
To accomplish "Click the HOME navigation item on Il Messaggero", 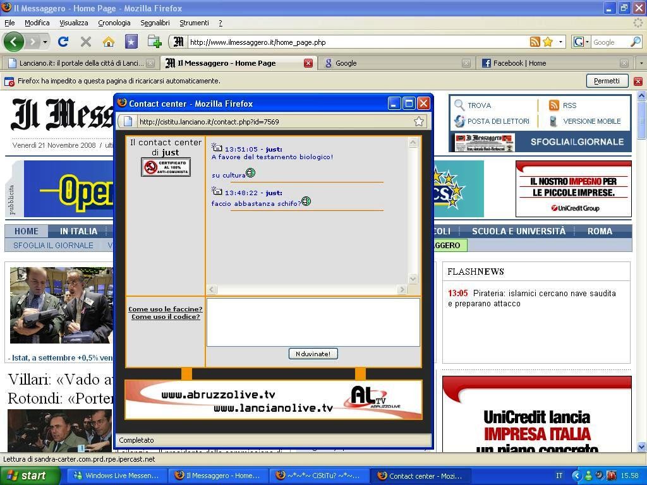I will point(27,231).
